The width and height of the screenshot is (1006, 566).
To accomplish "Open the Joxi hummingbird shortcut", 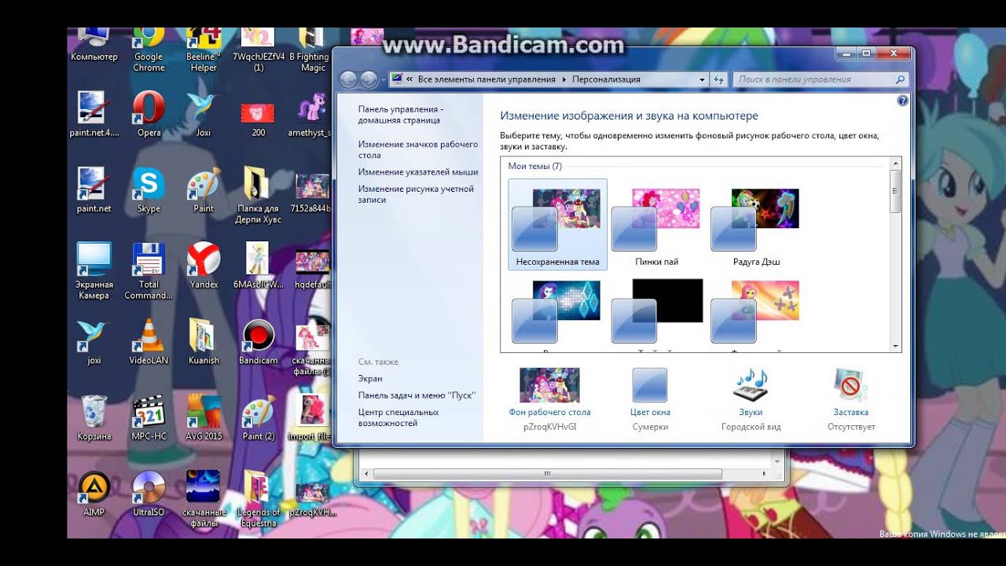I will pos(204,115).
